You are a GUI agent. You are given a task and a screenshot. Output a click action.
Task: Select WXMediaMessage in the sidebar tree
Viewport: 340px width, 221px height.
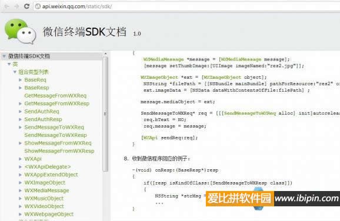point(46,190)
